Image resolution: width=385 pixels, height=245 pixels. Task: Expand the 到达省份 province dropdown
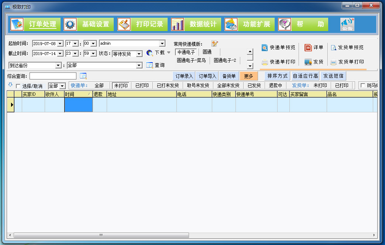click(x=58, y=65)
